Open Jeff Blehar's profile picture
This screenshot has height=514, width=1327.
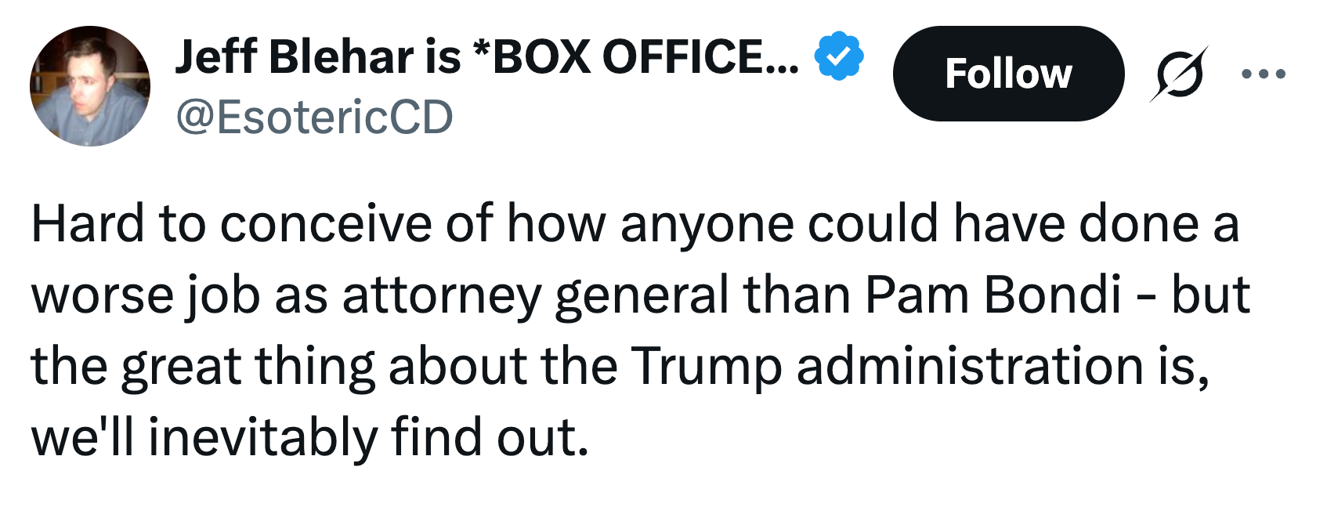(90, 86)
